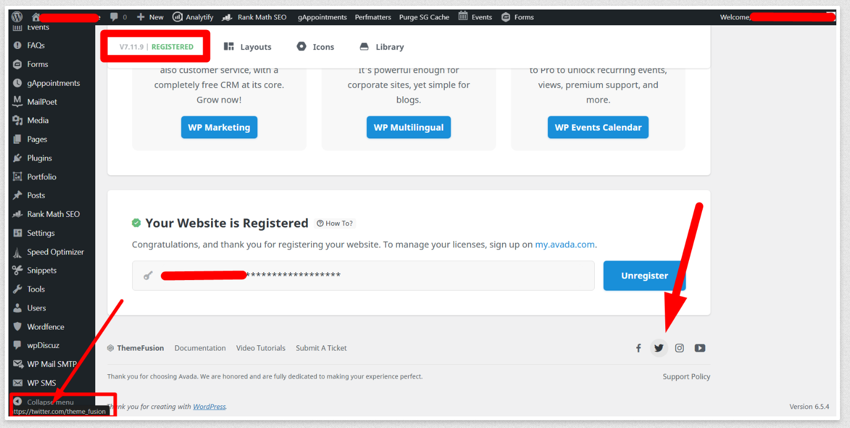Click the Snippets scissors icon

(17, 270)
